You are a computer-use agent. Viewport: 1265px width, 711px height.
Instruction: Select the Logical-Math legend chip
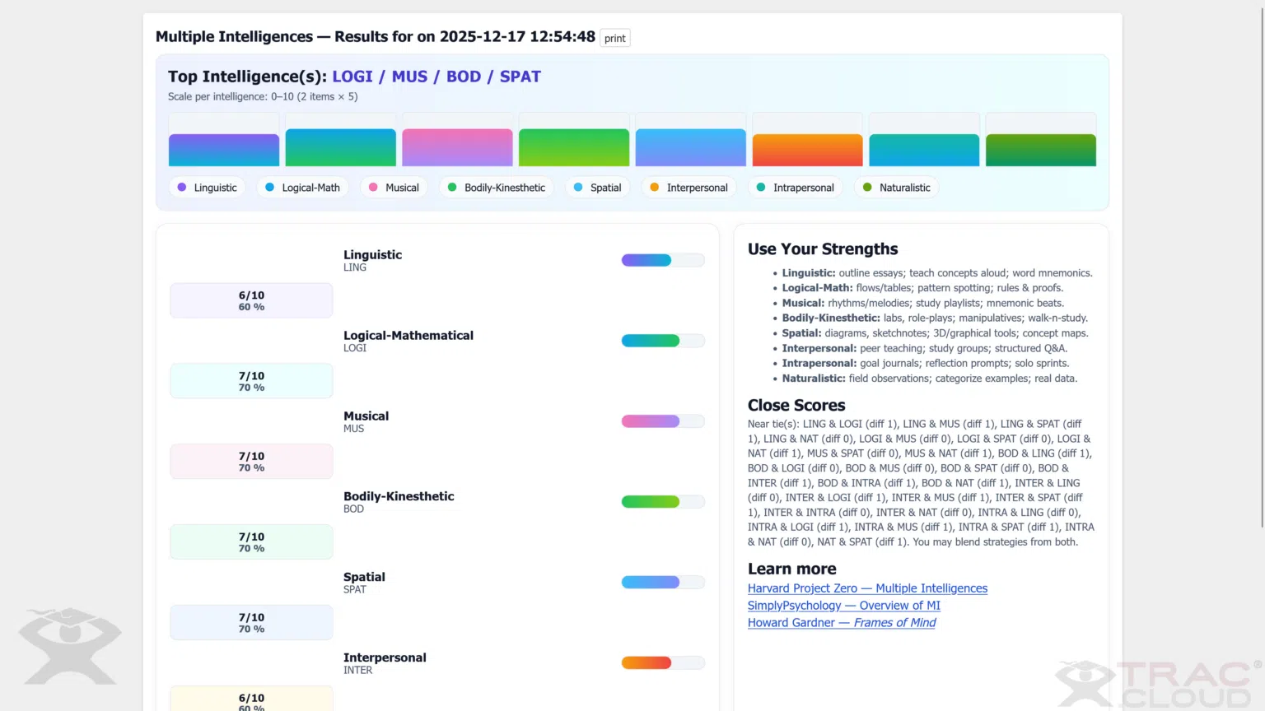click(x=302, y=188)
